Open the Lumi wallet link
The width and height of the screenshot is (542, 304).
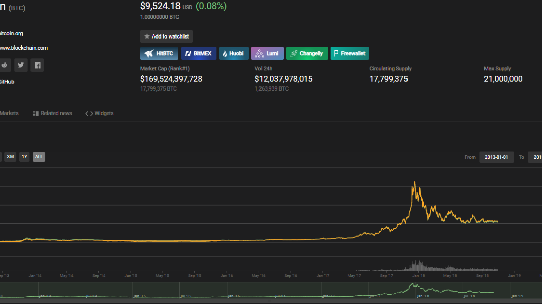267,53
